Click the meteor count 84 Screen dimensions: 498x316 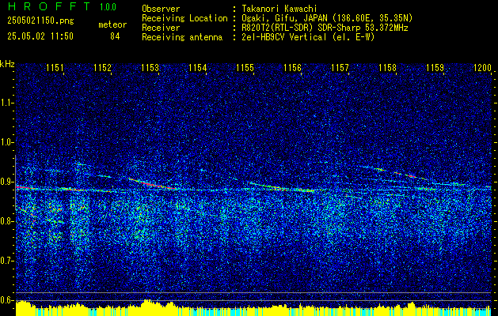(115, 36)
